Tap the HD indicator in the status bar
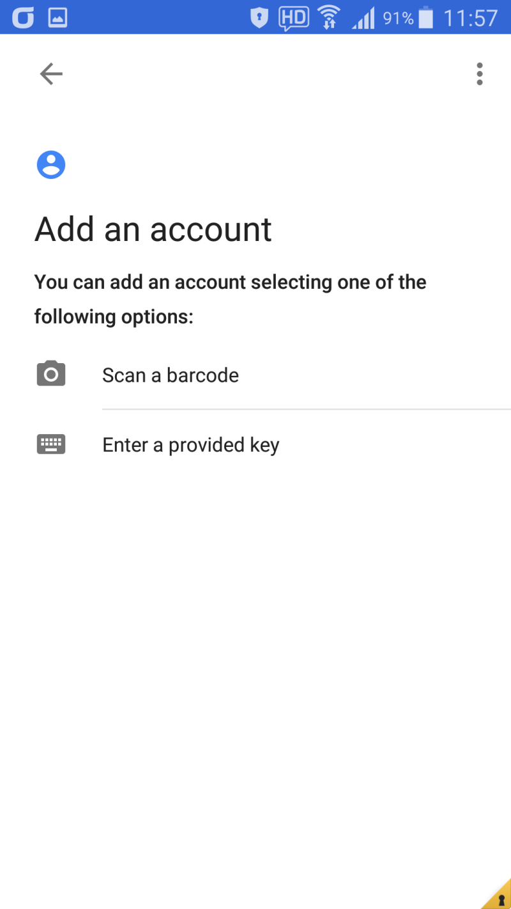511x909 pixels. [x=293, y=18]
